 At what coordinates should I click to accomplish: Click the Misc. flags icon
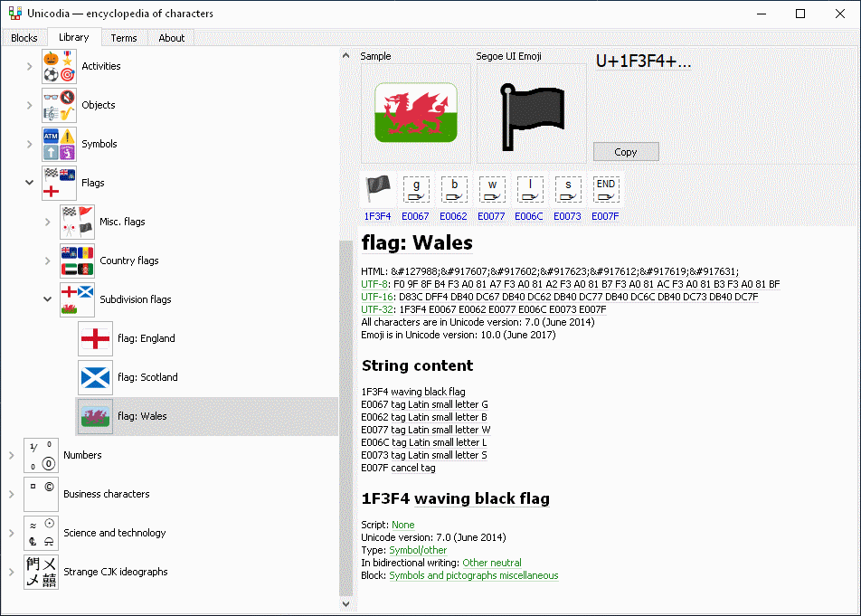[x=78, y=223]
